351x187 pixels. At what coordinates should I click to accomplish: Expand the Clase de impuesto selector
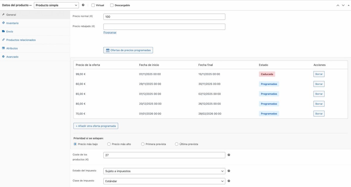[x=164, y=181]
